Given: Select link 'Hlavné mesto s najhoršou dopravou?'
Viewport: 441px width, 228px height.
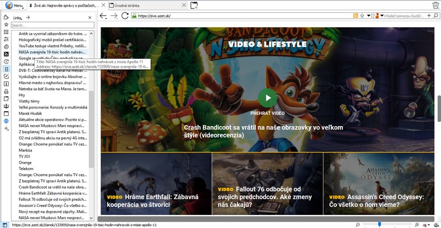Looking at the screenshot, I should tap(52, 83).
